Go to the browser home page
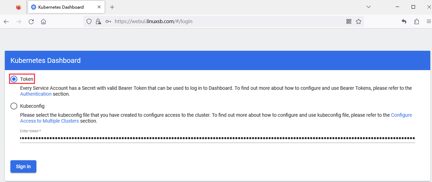Image resolution: width=432 pixels, height=182 pixels. 43,21
